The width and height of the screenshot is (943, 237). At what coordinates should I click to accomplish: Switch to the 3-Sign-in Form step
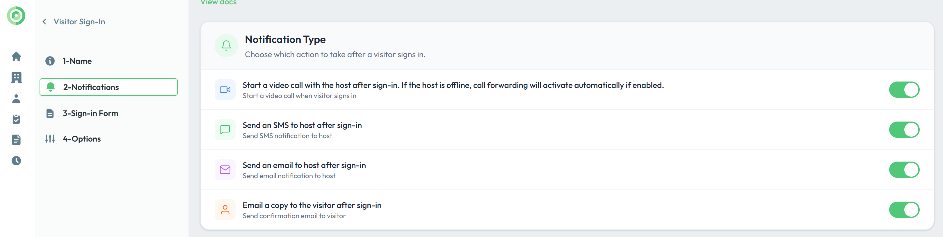[x=90, y=114]
